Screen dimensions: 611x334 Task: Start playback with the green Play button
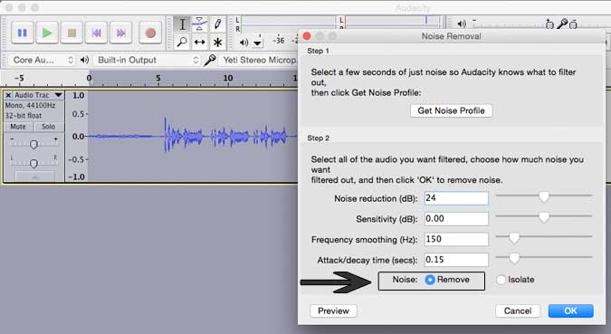click(47, 33)
